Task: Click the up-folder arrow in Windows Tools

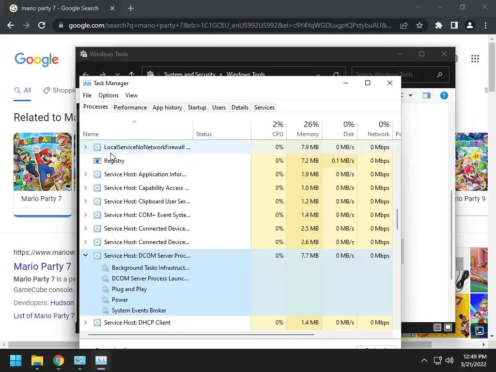Action: [132, 75]
